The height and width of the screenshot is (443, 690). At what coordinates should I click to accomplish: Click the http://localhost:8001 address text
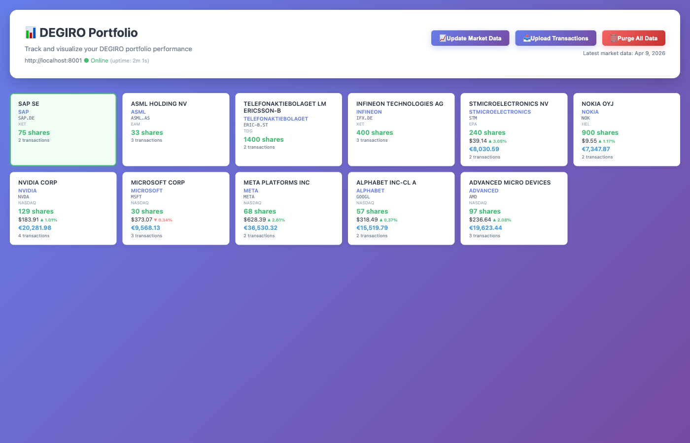53,61
